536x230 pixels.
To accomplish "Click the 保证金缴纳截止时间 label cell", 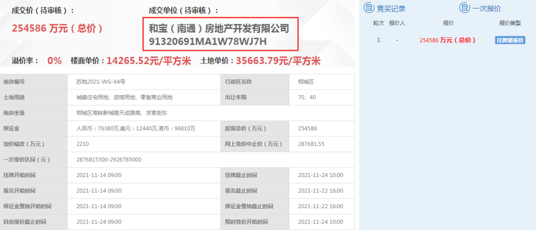I will [x=255, y=206].
